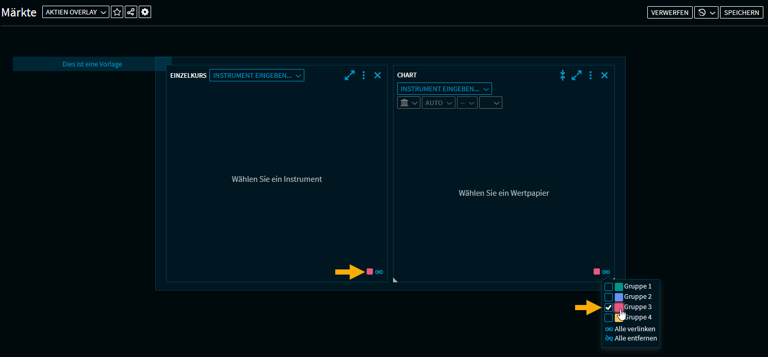
Task: Open the Aktien Overlay dropdown
Action: tap(76, 12)
